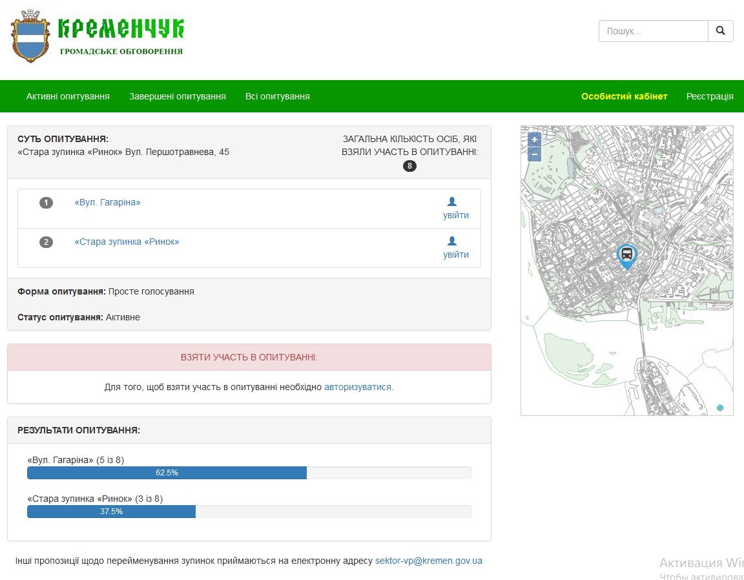
Task: Click the user icon for «Стара зупинка «Ринок»
Action: coord(452,241)
